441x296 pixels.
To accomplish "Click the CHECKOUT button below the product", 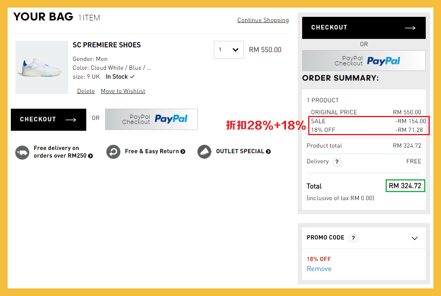I will 49,120.
